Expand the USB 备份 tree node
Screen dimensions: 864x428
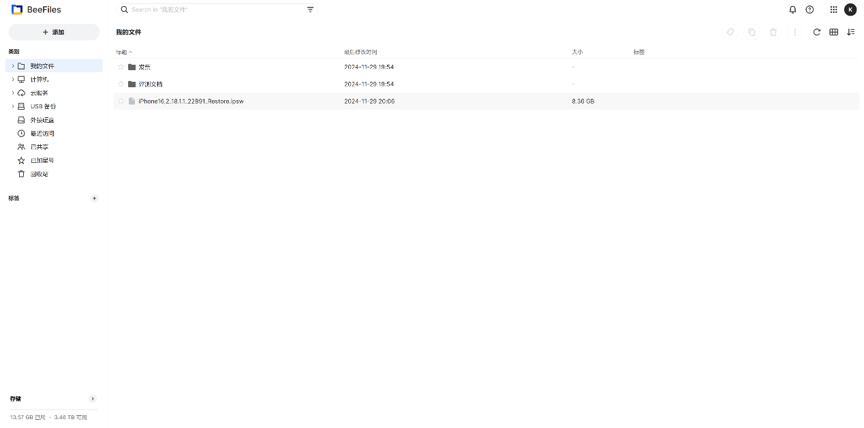pos(13,106)
